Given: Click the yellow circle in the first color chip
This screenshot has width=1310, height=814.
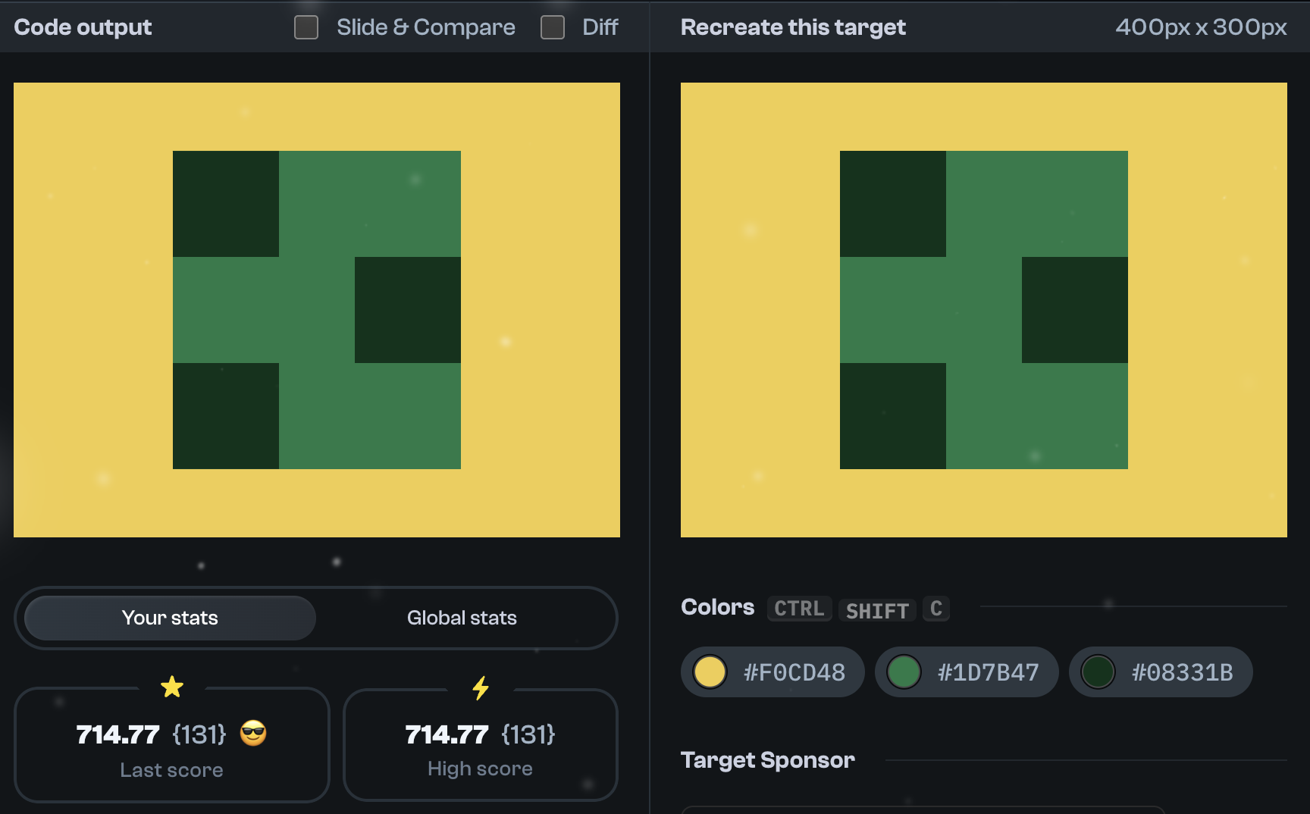Looking at the screenshot, I should click(710, 672).
